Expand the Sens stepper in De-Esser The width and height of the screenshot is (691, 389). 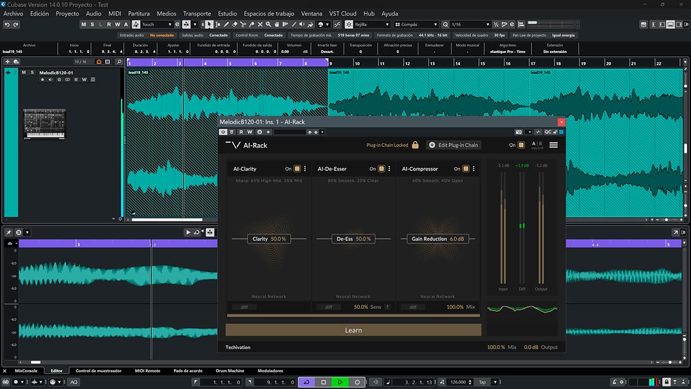click(388, 307)
